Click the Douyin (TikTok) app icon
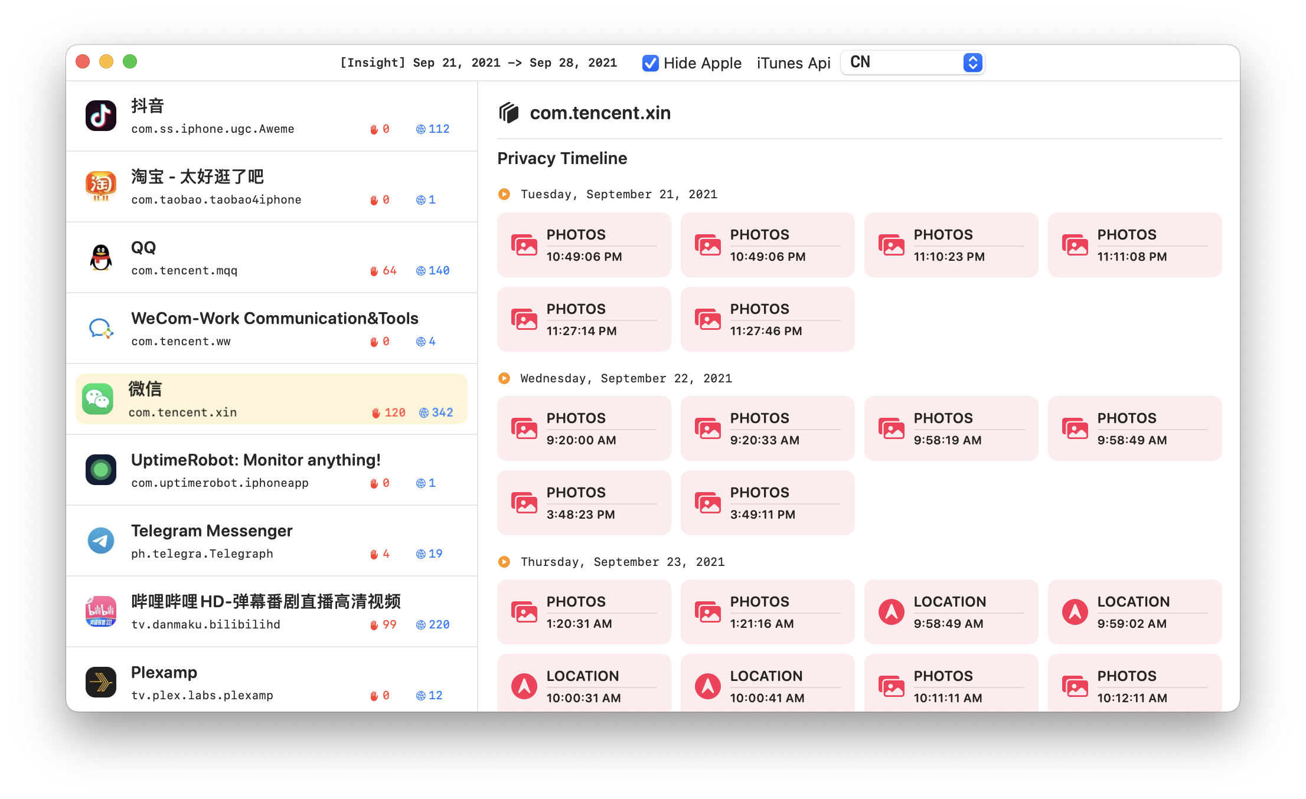This screenshot has width=1306, height=799. pyautogui.click(x=100, y=116)
